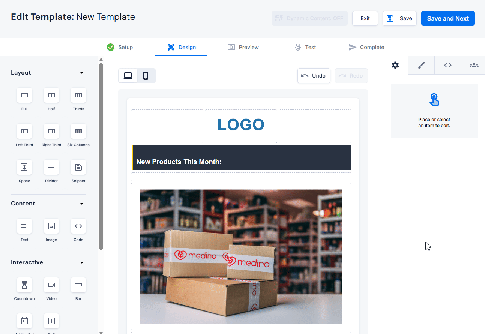Open the Test step tab
Viewport: 485px width, 334px height.
(x=305, y=47)
